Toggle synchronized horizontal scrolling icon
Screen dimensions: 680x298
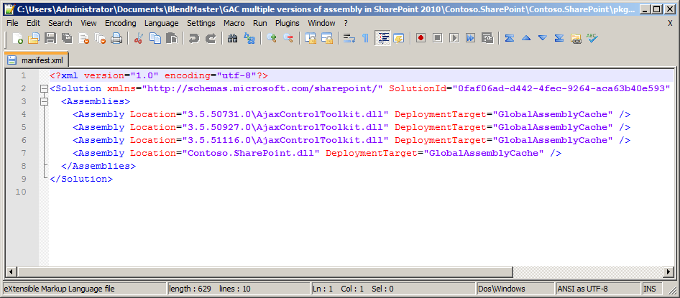pos(326,39)
